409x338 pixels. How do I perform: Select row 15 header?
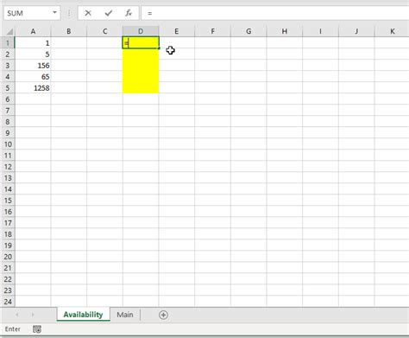[x=8, y=201]
